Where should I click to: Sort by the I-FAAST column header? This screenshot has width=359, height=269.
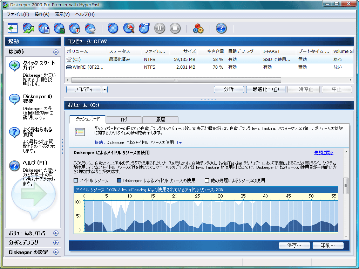278,51
